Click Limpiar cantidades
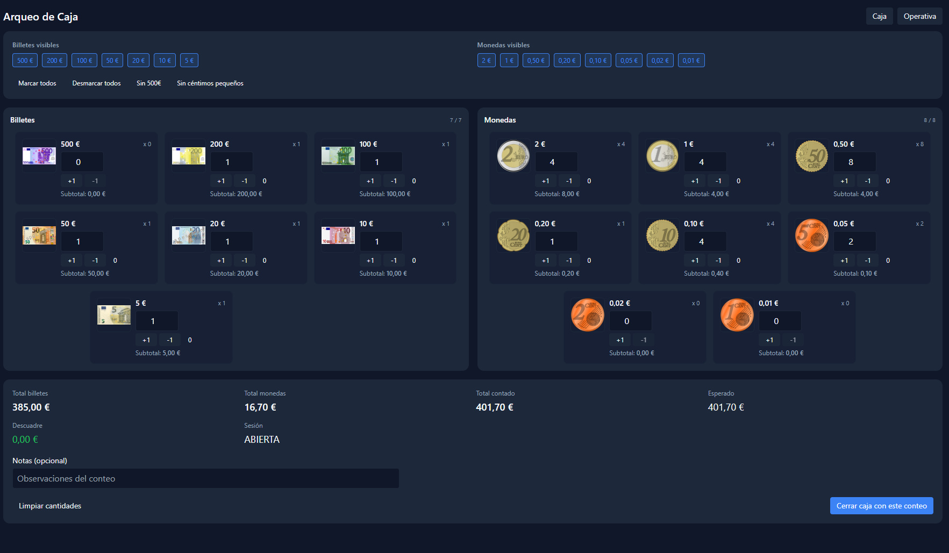949x553 pixels. (50, 506)
